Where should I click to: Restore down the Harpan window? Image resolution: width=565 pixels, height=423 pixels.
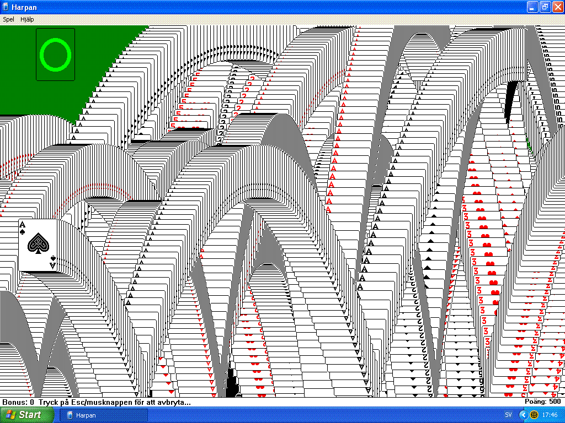click(545, 7)
